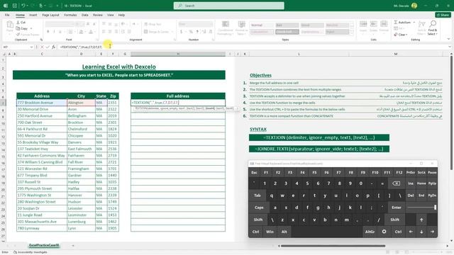
Task: Click the virtual keyboard settings gear key
Action: pos(384,232)
